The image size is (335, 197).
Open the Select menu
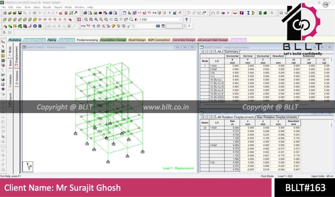(37, 7)
